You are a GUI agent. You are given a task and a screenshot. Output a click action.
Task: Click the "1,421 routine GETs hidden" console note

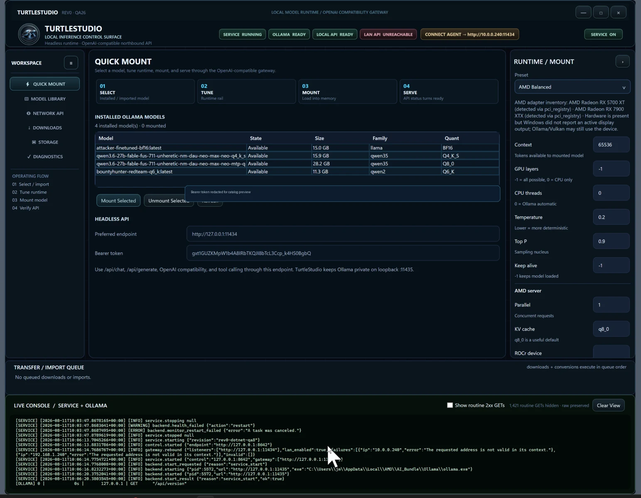coord(534,405)
